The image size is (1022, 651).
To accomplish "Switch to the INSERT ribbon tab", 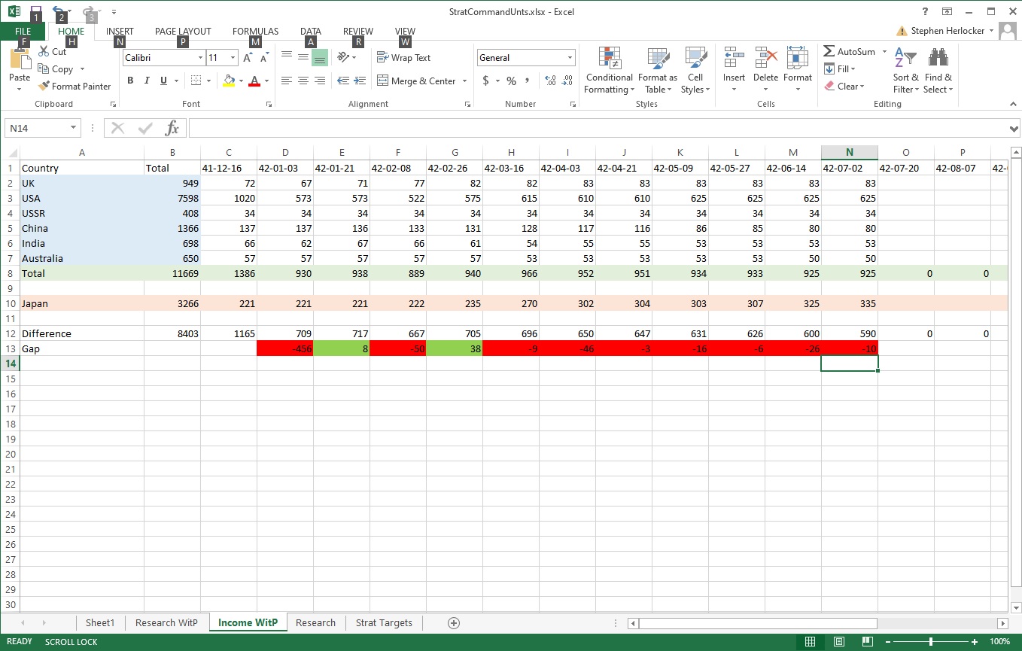I will pyautogui.click(x=120, y=32).
